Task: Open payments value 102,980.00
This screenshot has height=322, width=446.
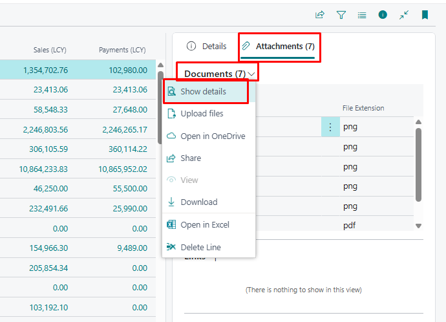Action: coord(128,70)
